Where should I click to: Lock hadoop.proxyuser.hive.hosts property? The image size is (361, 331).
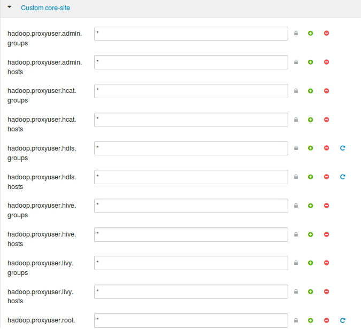pyautogui.click(x=296, y=234)
